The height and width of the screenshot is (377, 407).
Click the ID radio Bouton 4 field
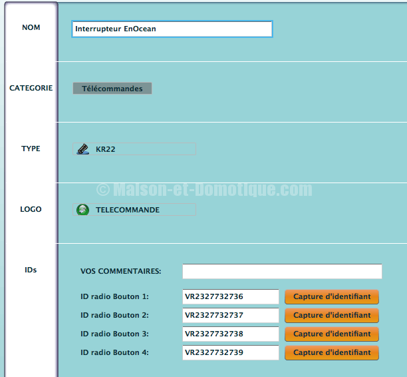[x=231, y=352]
